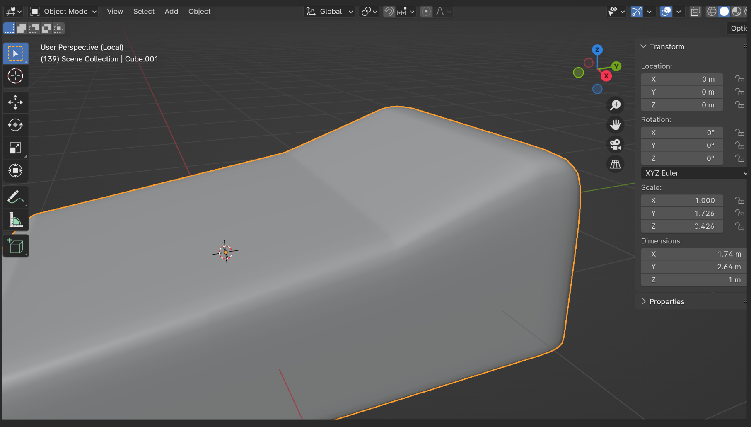Toggle viewport gizmos display
This screenshot has height=427, width=751.
pos(637,12)
